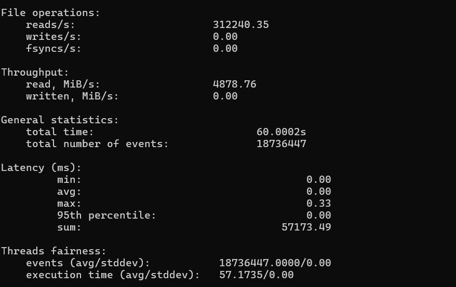The width and height of the screenshot is (456, 287).
Task: Select the 'General statistics:' heading
Action: [x=60, y=120]
